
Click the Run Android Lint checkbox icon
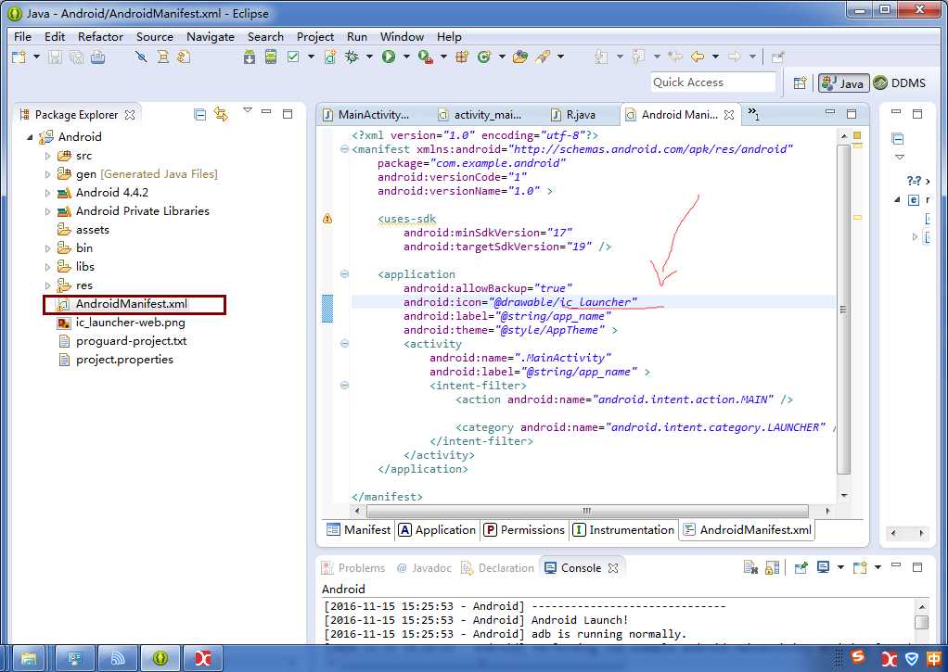coord(293,57)
